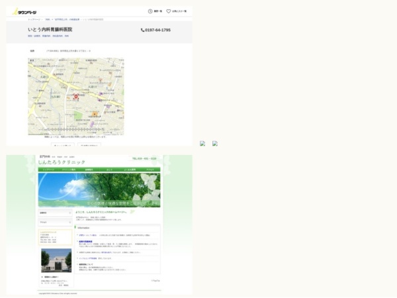Screen dimensions: 397x298
Task: Open アクセス in the green navigation bar
Action: coord(150,170)
